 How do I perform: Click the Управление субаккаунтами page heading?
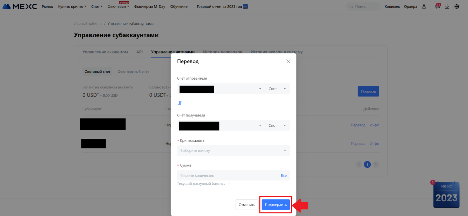(x=116, y=35)
